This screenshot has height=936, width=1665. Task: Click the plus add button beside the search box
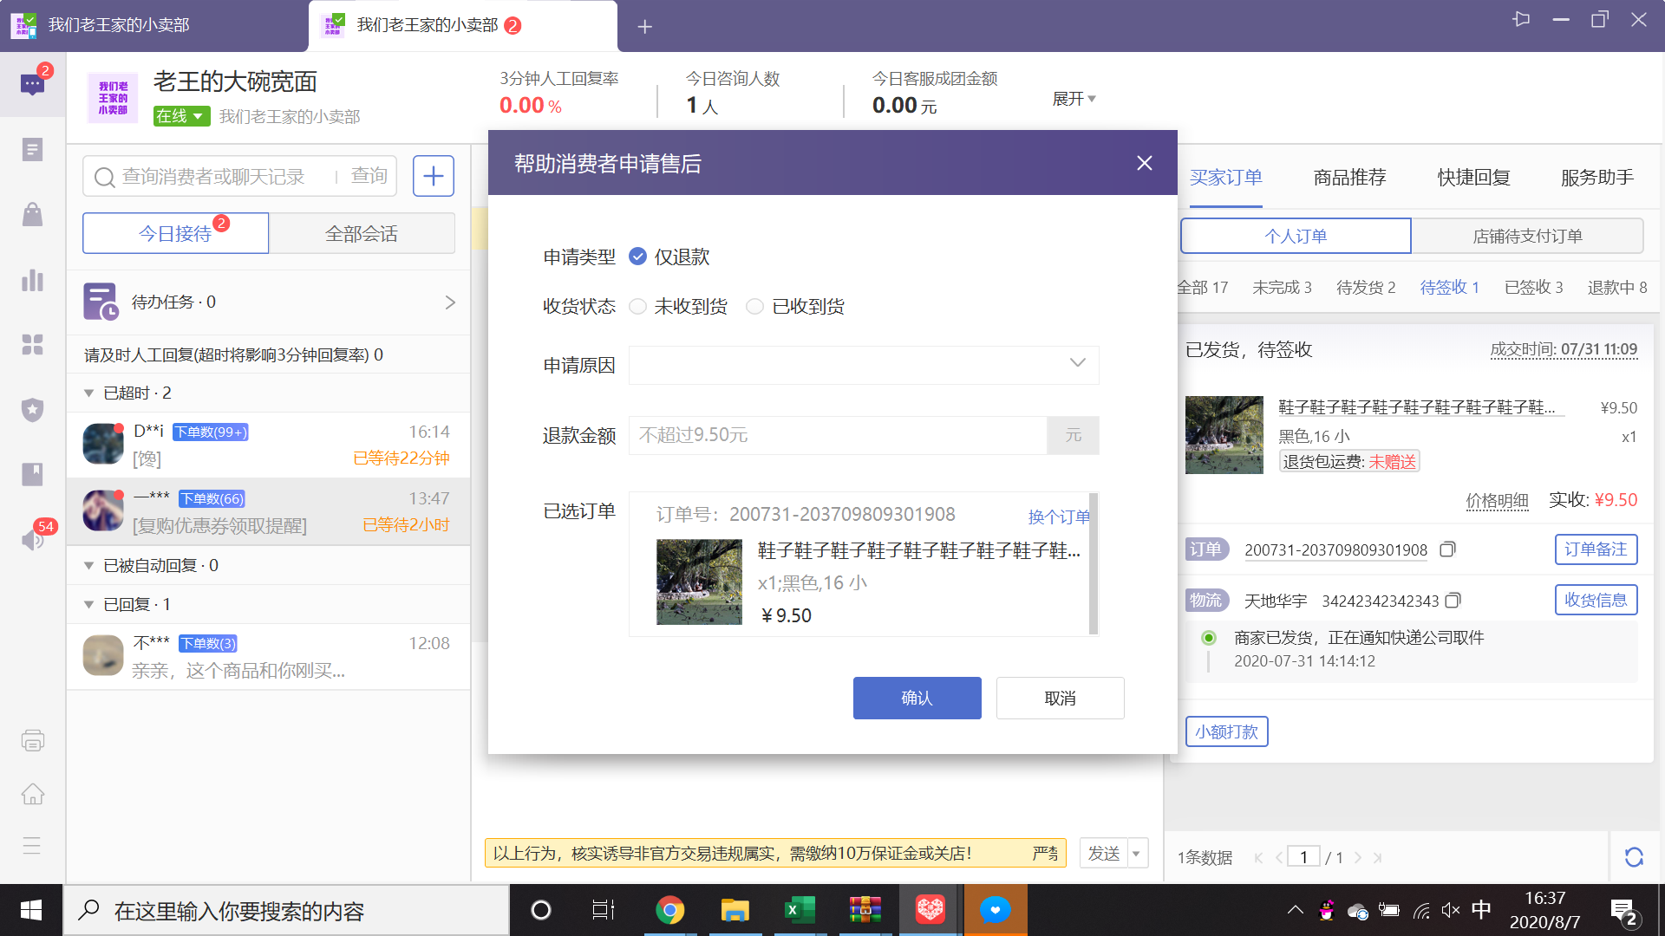433,177
